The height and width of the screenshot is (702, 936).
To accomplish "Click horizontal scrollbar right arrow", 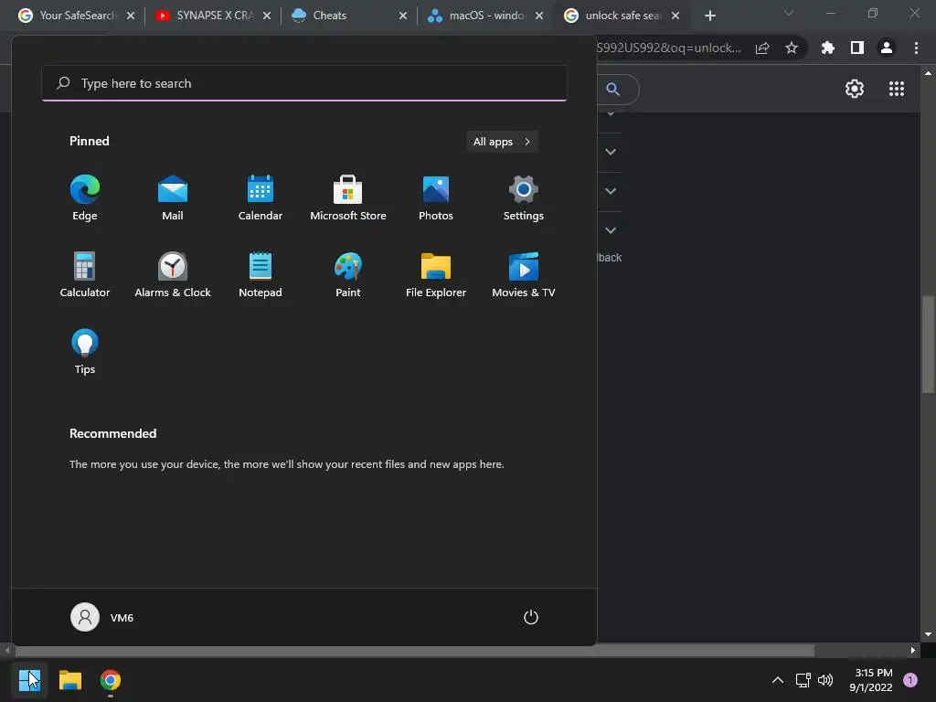I will 913,650.
